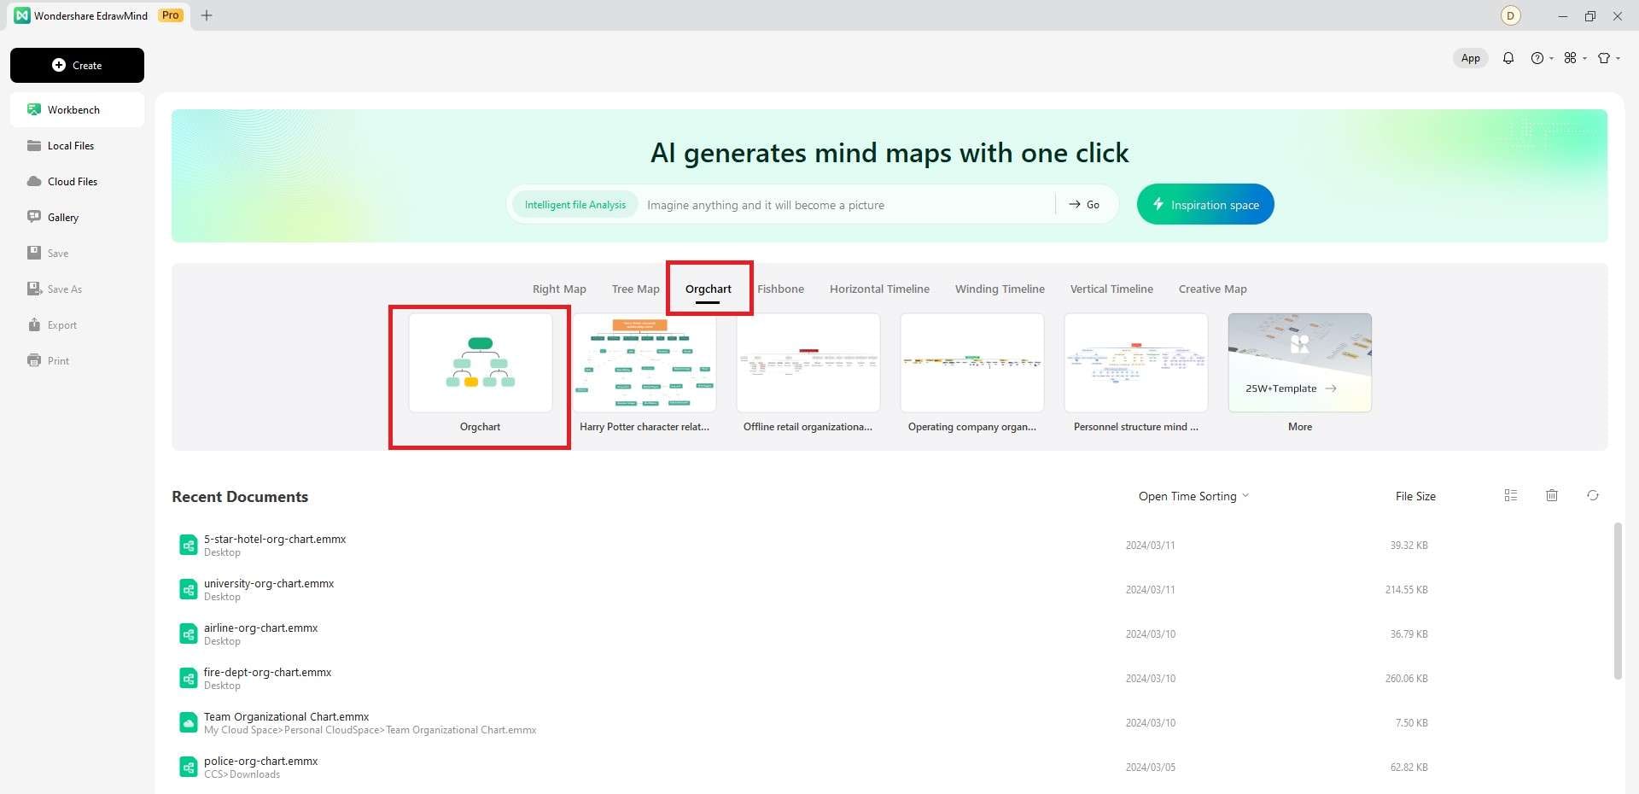The image size is (1639, 794).
Task: Click the App button
Action: 1470,58
